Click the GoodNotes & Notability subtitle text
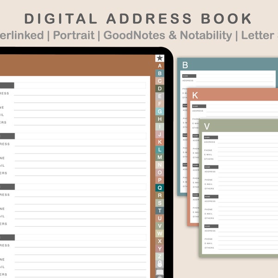The width and height of the screenshot is (278, 278). click(x=168, y=35)
